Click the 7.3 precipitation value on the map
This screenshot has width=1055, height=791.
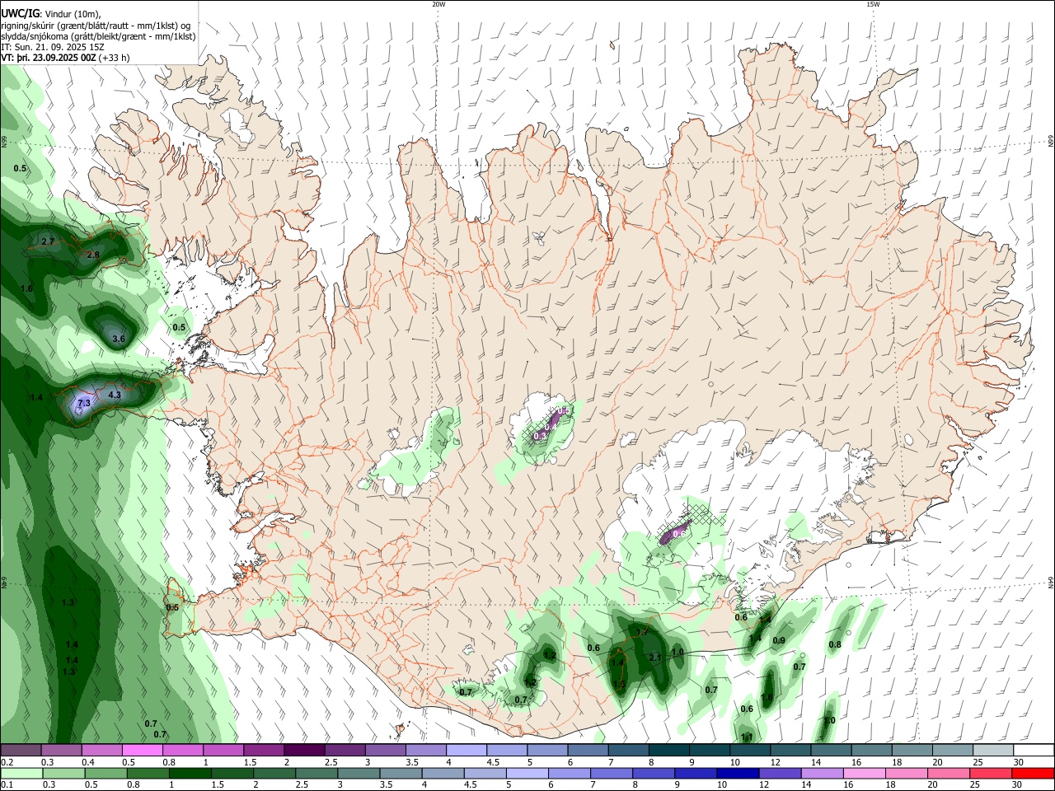pyautogui.click(x=83, y=403)
